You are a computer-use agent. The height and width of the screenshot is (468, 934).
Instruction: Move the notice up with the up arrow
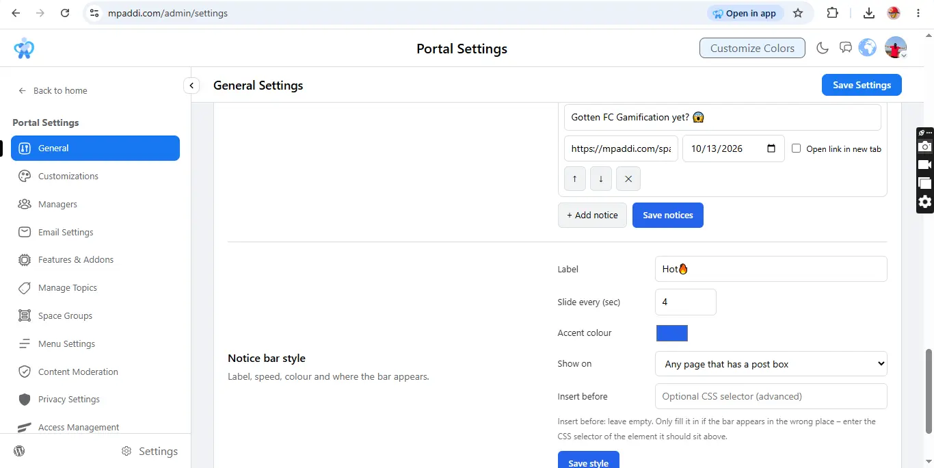[x=575, y=179]
